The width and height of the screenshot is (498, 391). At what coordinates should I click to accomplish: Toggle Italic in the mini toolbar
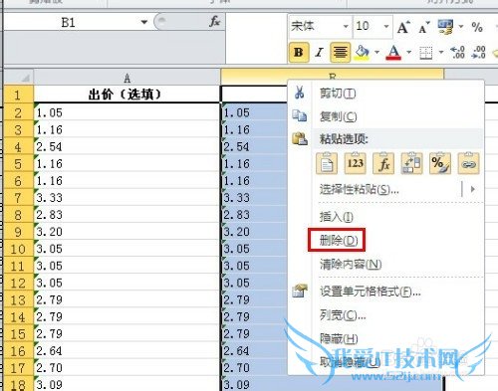tap(320, 52)
